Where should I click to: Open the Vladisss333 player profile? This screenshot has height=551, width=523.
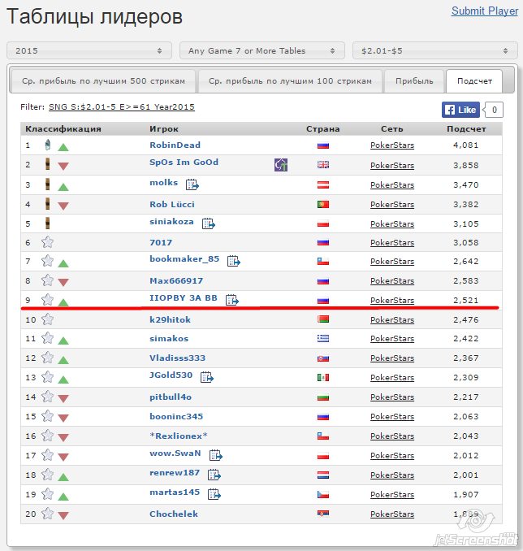click(177, 358)
